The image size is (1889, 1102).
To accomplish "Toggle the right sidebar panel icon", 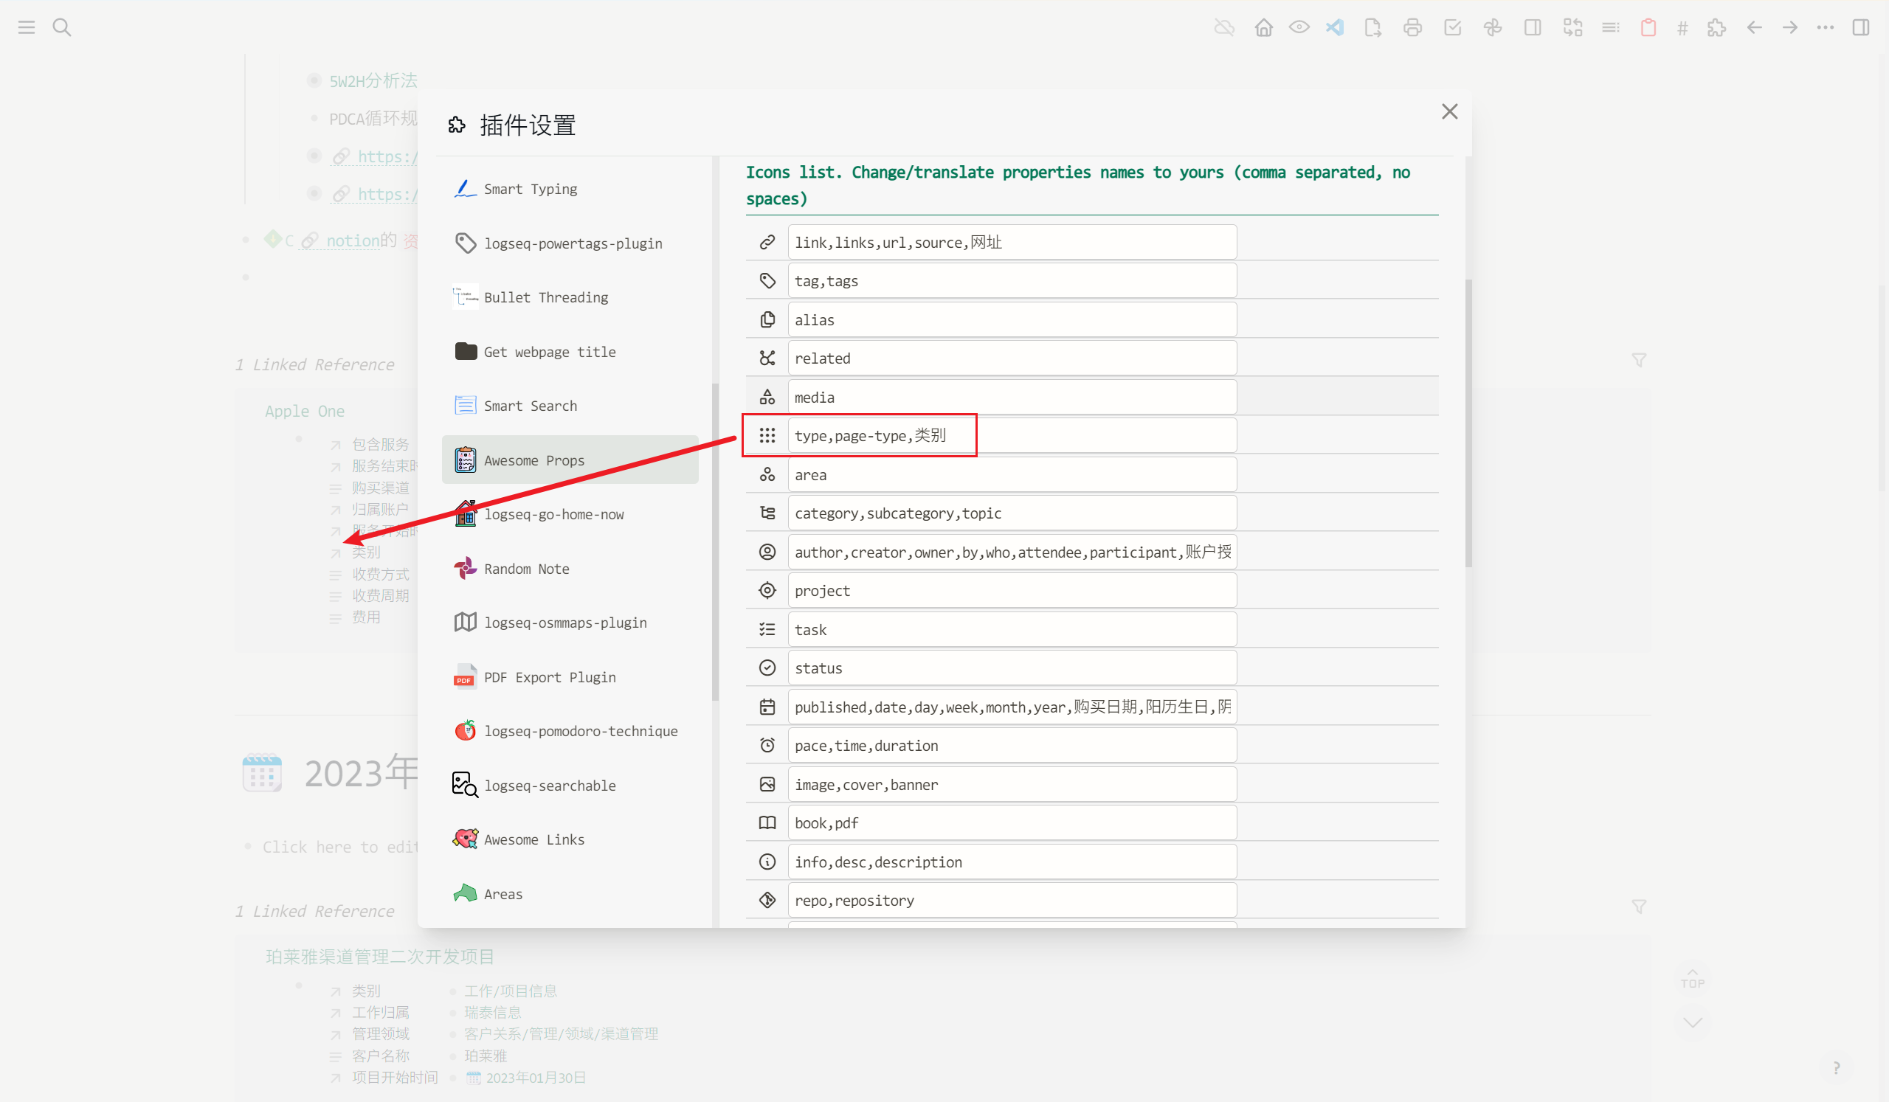I will (1862, 27).
